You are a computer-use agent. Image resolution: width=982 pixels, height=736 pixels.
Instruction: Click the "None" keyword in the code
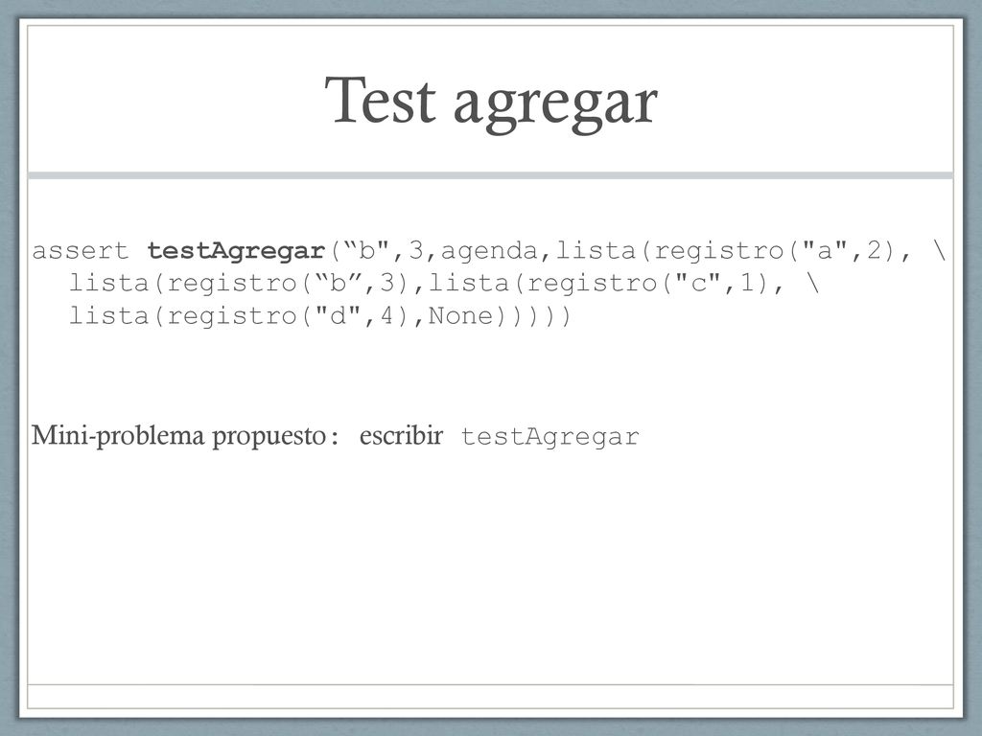pyautogui.click(x=460, y=316)
